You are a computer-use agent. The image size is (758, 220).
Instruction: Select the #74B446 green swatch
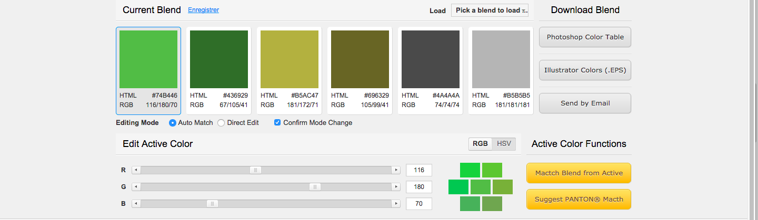pyautogui.click(x=148, y=59)
